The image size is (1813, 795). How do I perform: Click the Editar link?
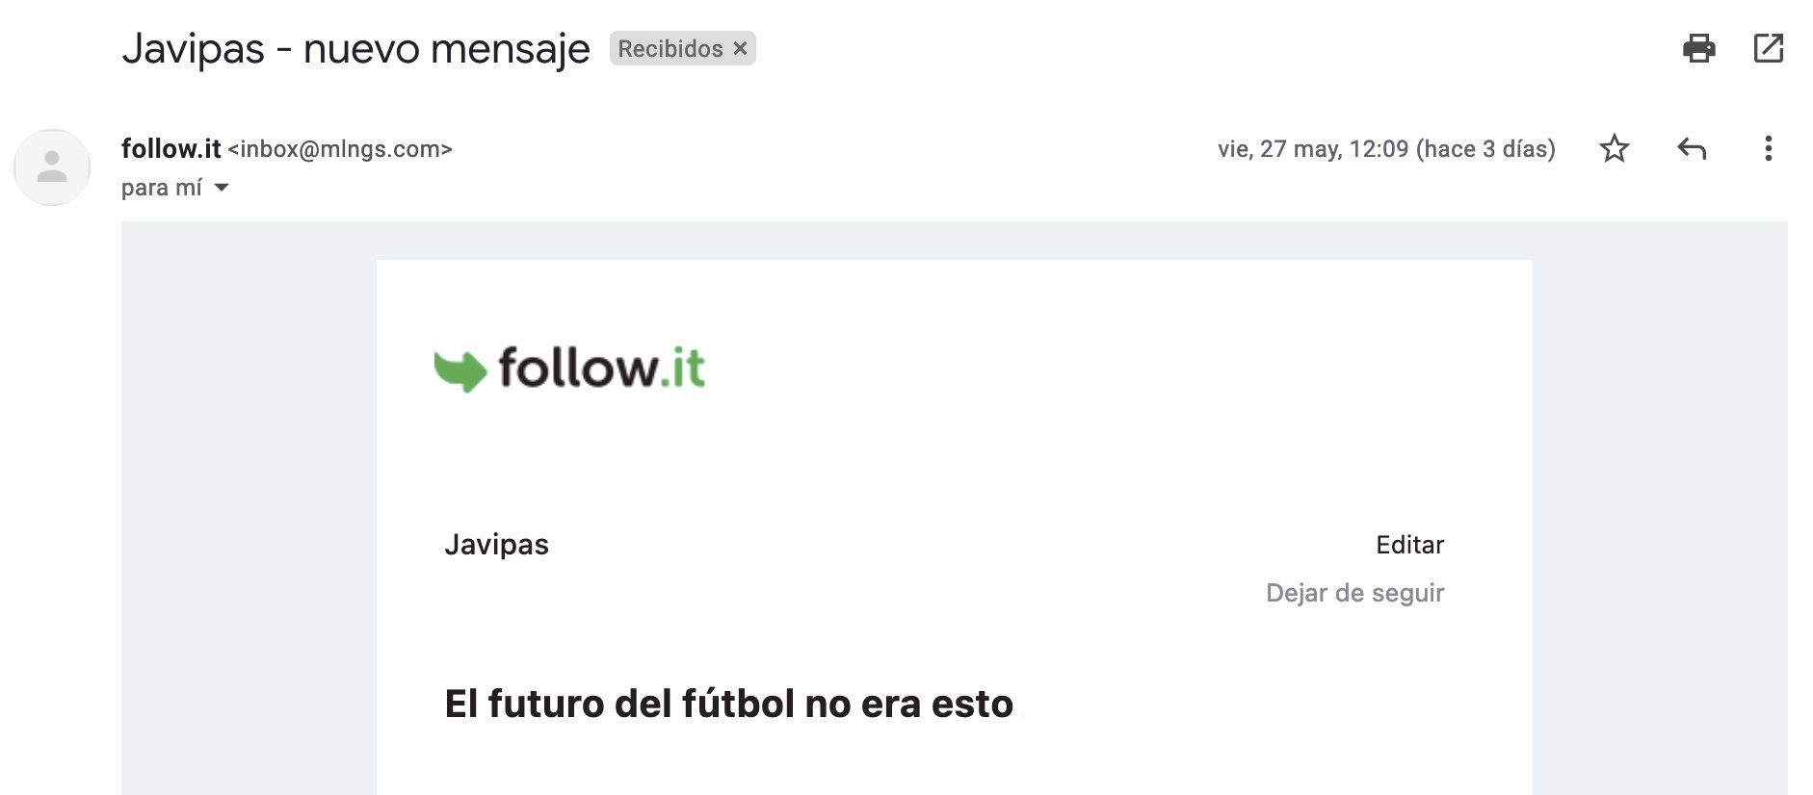1409,546
